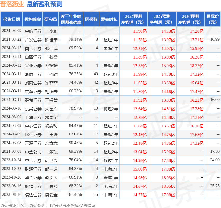Click the 最新盈利预测 heading
Screen dimensions: 221x208
(44, 4)
